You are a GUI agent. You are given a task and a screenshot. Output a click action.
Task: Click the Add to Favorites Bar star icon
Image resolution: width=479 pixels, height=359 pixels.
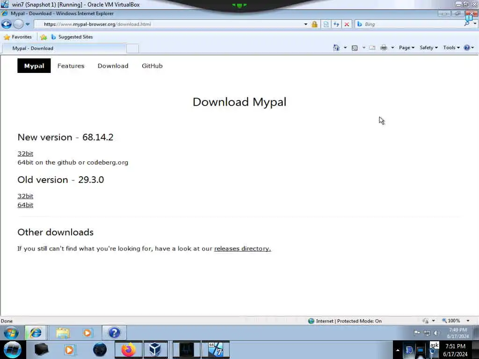(44, 37)
